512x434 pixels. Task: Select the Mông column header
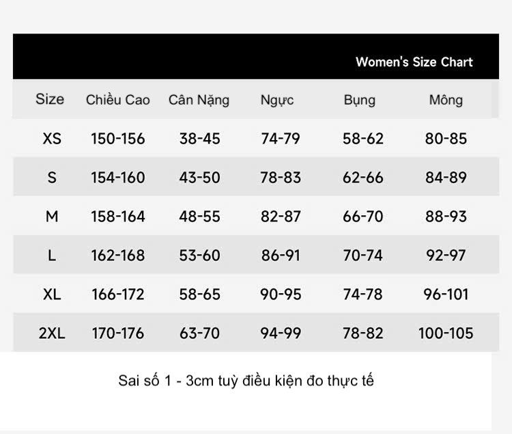(x=446, y=100)
